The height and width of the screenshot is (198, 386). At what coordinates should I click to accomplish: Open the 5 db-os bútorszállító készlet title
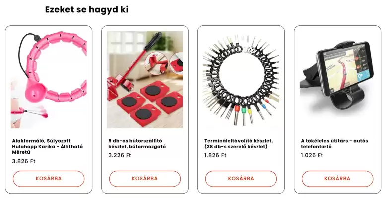point(137,144)
